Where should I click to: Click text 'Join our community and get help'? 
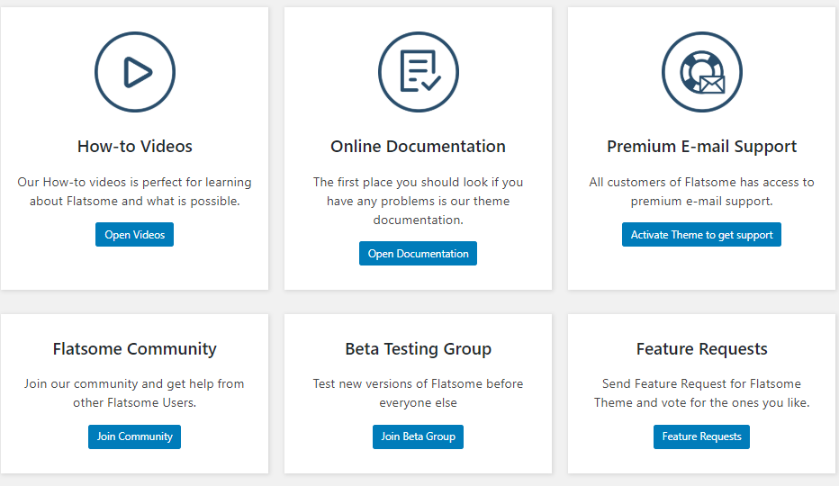(x=119, y=384)
